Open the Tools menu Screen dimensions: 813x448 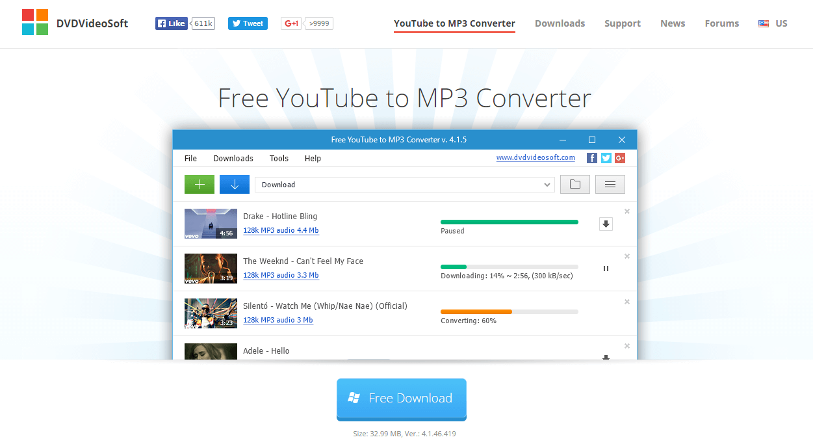(x=279, y=158)
